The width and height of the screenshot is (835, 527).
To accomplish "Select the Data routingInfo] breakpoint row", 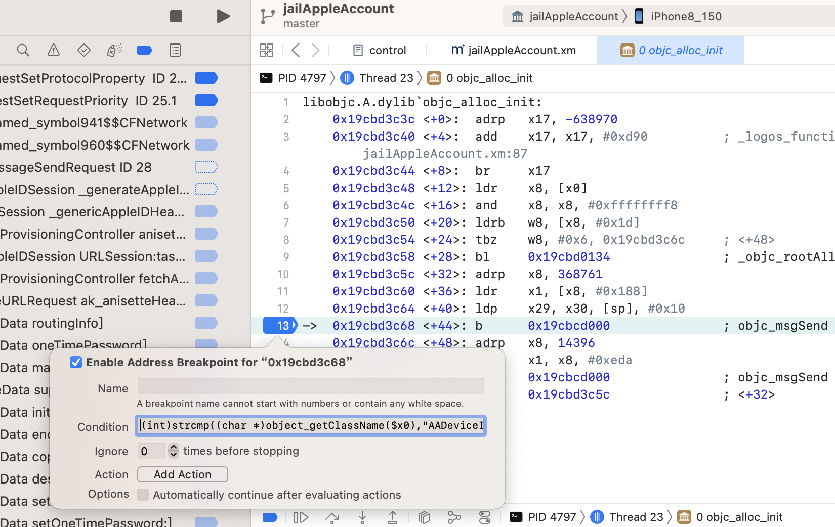I will point(109,323).
